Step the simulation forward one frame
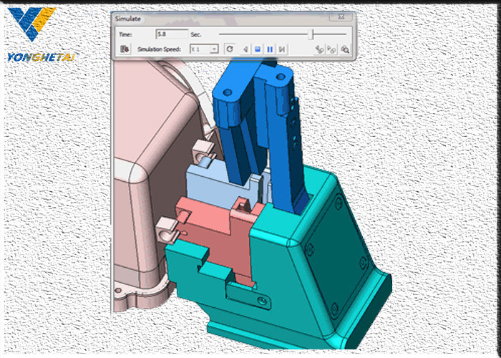Image resolution: width=501 pixels, height=358 pixels. click(x=283, y=49)
